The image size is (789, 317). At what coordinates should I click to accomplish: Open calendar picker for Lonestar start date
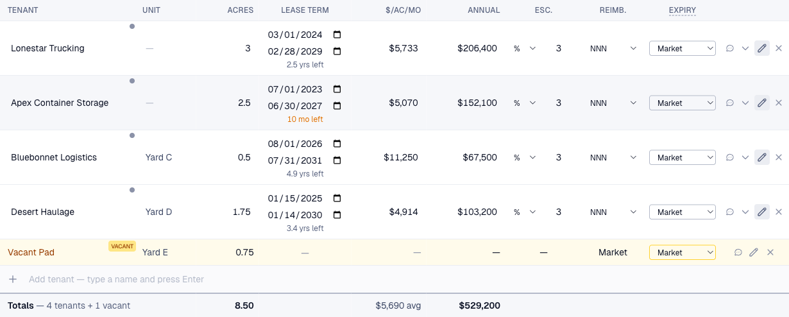coord(337,35)
